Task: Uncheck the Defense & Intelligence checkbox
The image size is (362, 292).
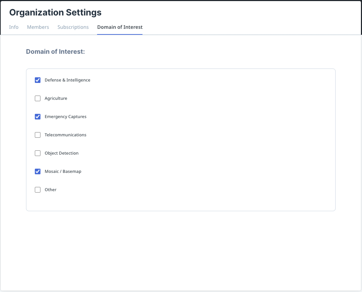Action: click(38, 80)
